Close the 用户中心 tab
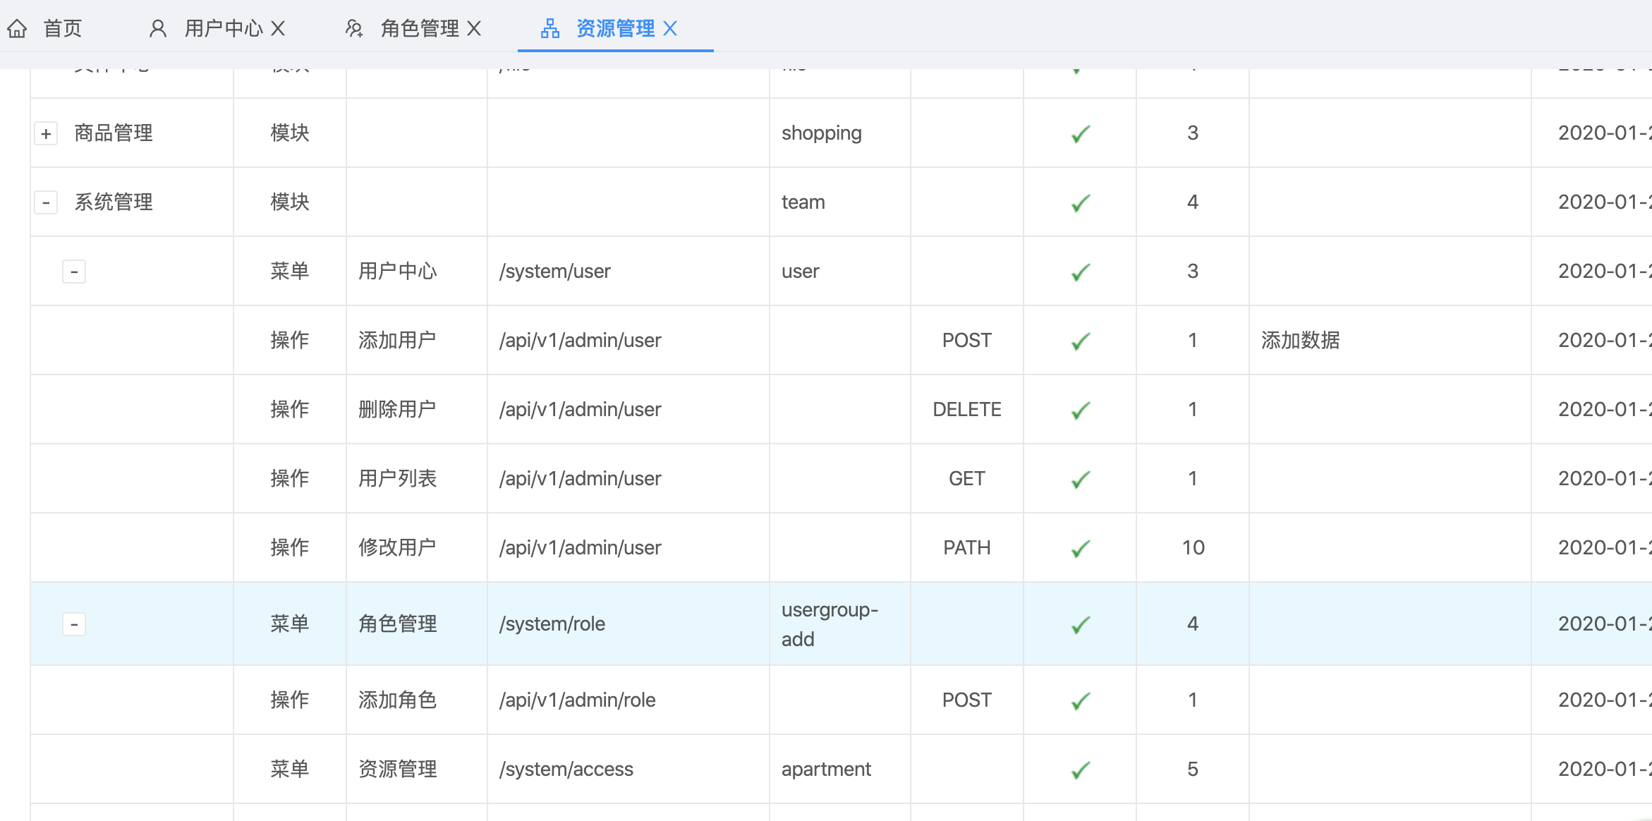Viewport: 1652px width, 821px height. pos(279,28)
